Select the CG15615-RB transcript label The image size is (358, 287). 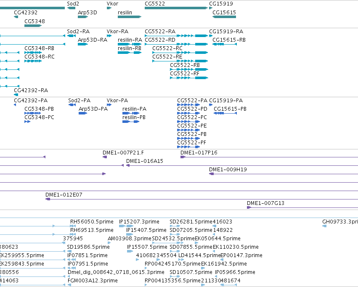pos(229,40)
